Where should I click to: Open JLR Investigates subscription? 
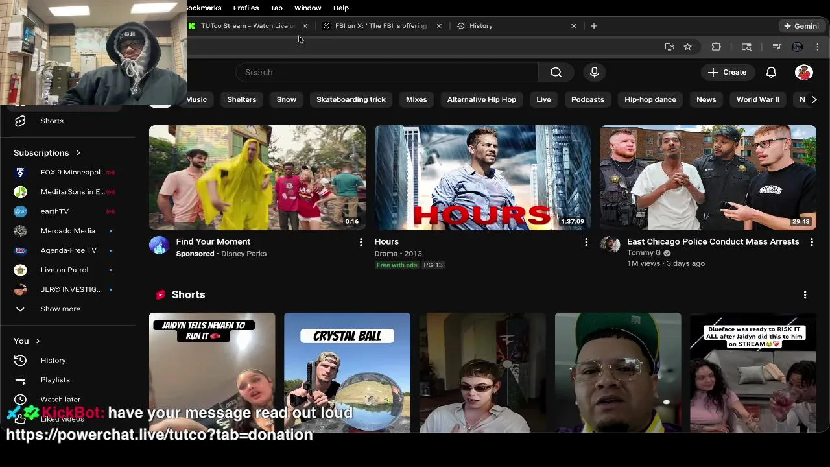tap(67, 289)
